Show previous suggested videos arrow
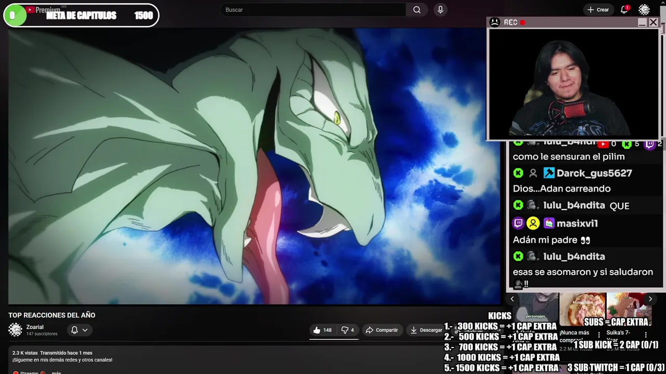 (512, 299)
